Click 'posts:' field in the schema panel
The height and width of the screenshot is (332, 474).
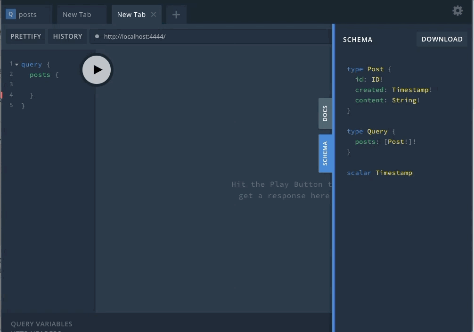(367, 141)
